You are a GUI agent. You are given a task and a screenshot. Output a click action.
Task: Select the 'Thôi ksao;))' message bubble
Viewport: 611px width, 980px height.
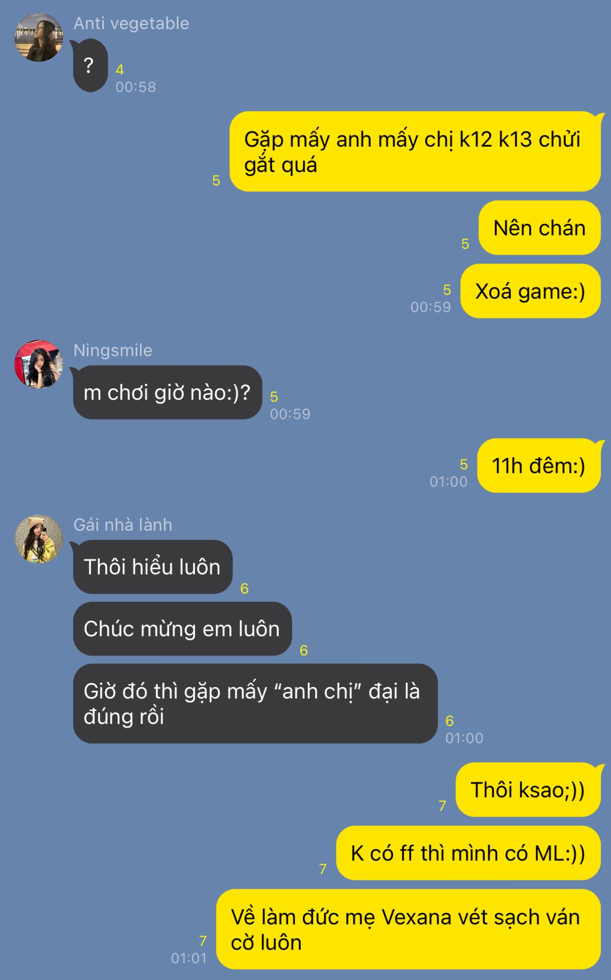click(528, 790)
